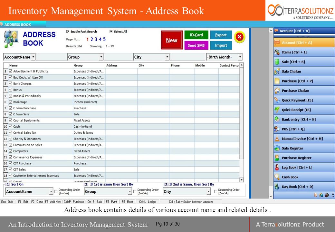This screenshot has width=335, height=232.
Task: Click the Account header icon in sidebar
Action: (x=276, y=31)
